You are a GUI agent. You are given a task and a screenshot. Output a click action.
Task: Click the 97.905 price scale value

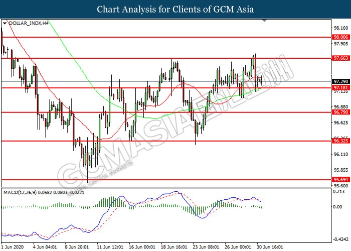[341, 44]
